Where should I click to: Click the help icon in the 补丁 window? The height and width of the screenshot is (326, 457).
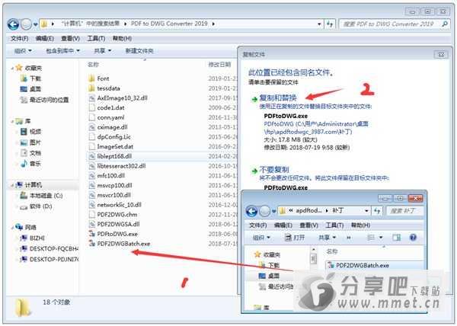coord(413,238)
